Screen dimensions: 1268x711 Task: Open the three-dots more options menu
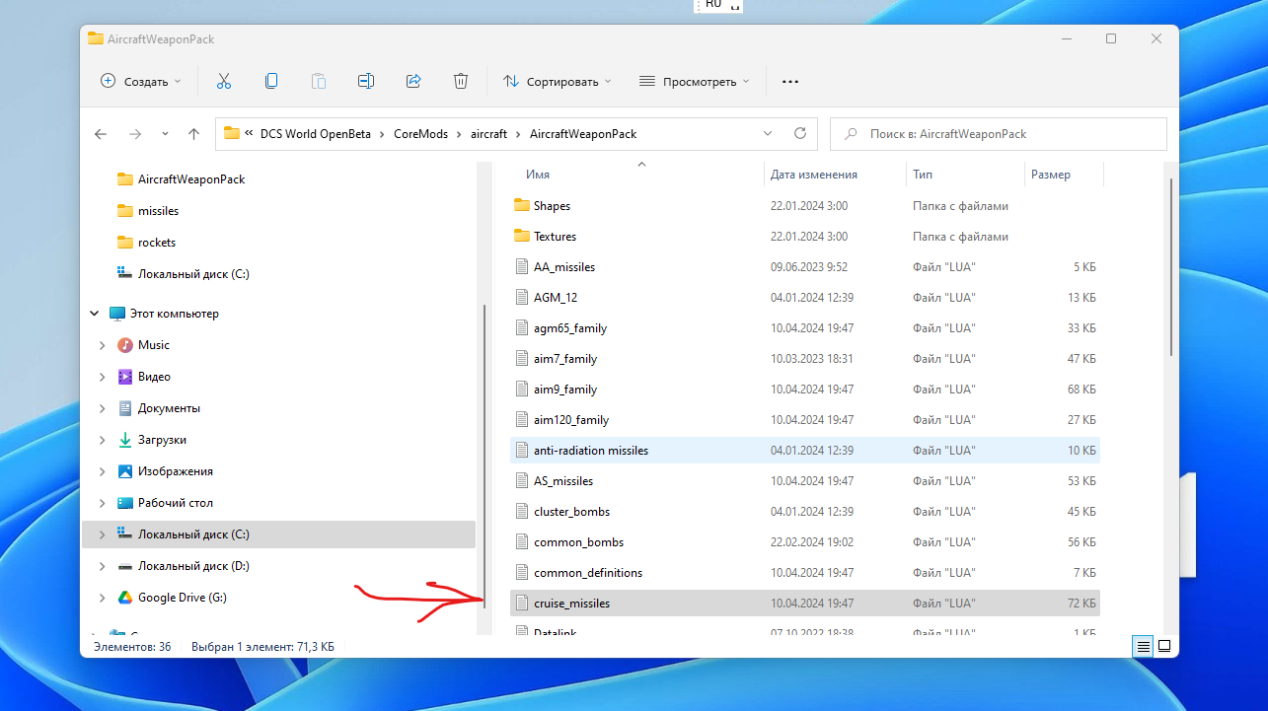(x=789, y=81)
